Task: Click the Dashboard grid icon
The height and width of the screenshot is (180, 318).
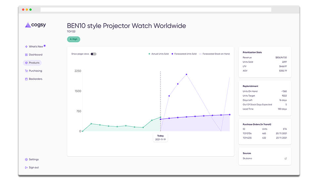Action: (26, 55)
